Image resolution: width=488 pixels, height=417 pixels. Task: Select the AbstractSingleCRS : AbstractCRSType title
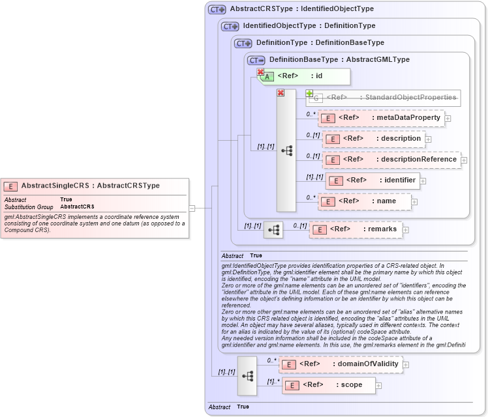coord(90,186)
